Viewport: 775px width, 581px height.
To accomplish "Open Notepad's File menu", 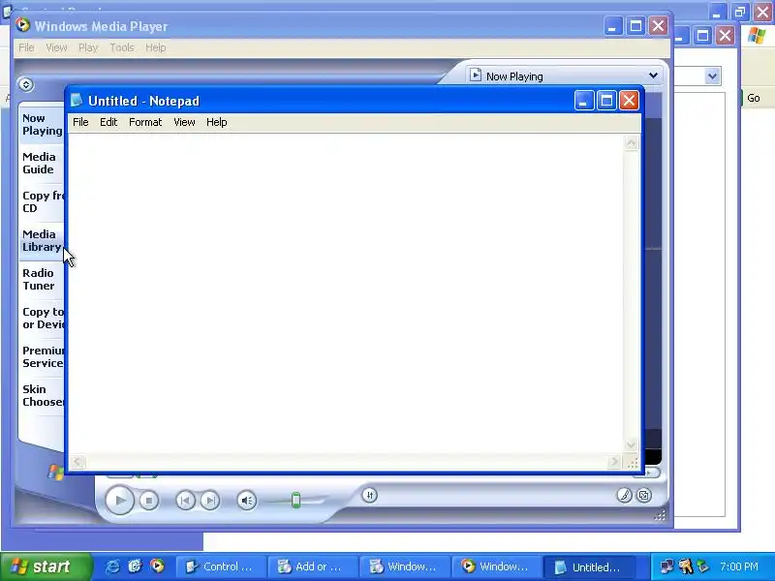I will pyautogui.click(x=80, y=122).
